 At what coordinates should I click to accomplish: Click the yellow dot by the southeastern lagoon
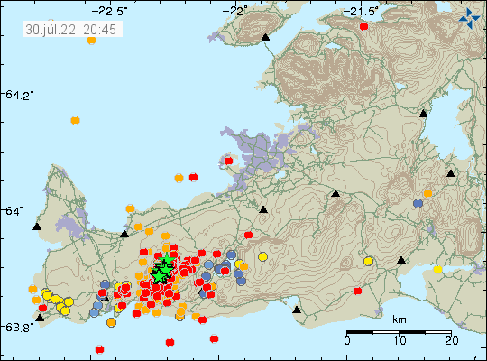437,269
